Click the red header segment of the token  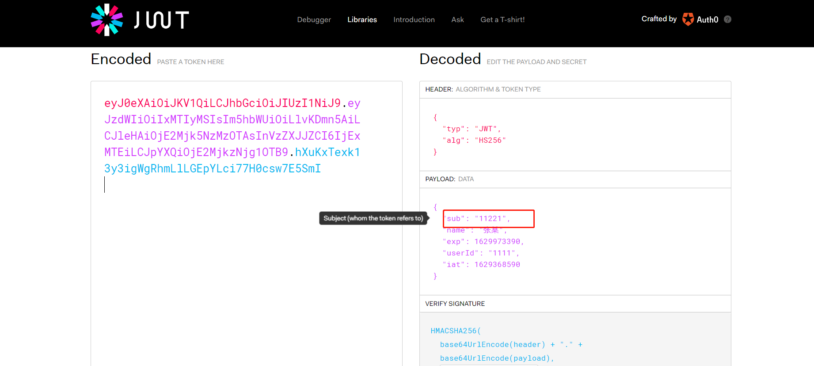point(222,103)
